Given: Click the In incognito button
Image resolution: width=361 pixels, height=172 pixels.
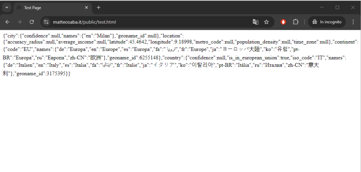Looking at the screenshot, I should click(x=327, y=22).
